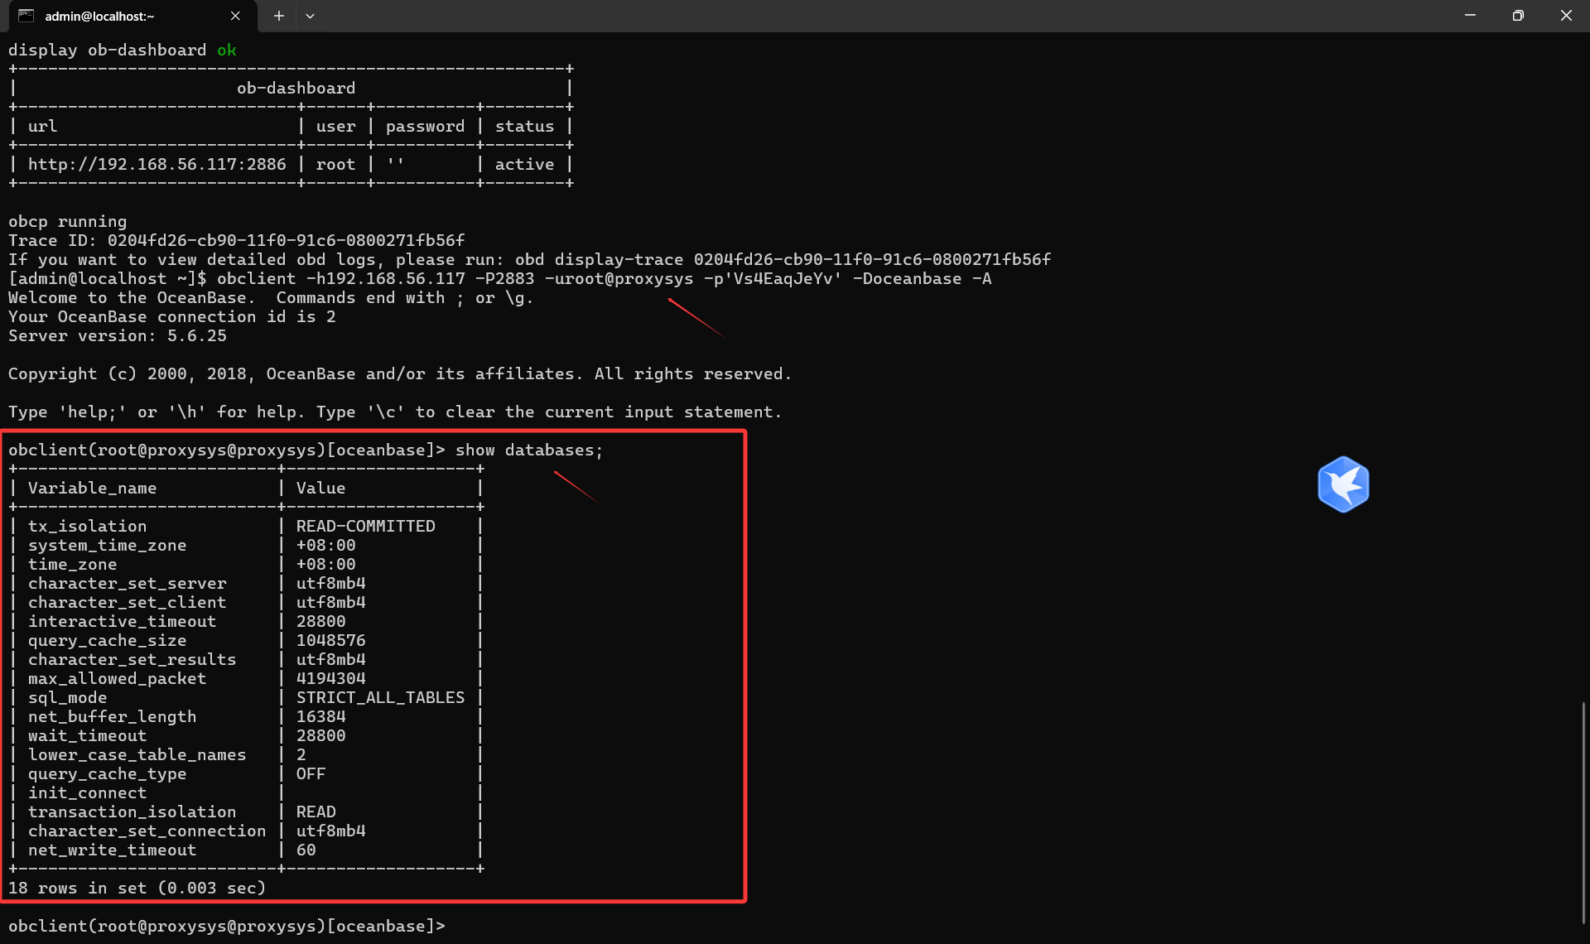1590x944 pixels.
Task: Restore down the terminal window
Action: (1518, 16)
